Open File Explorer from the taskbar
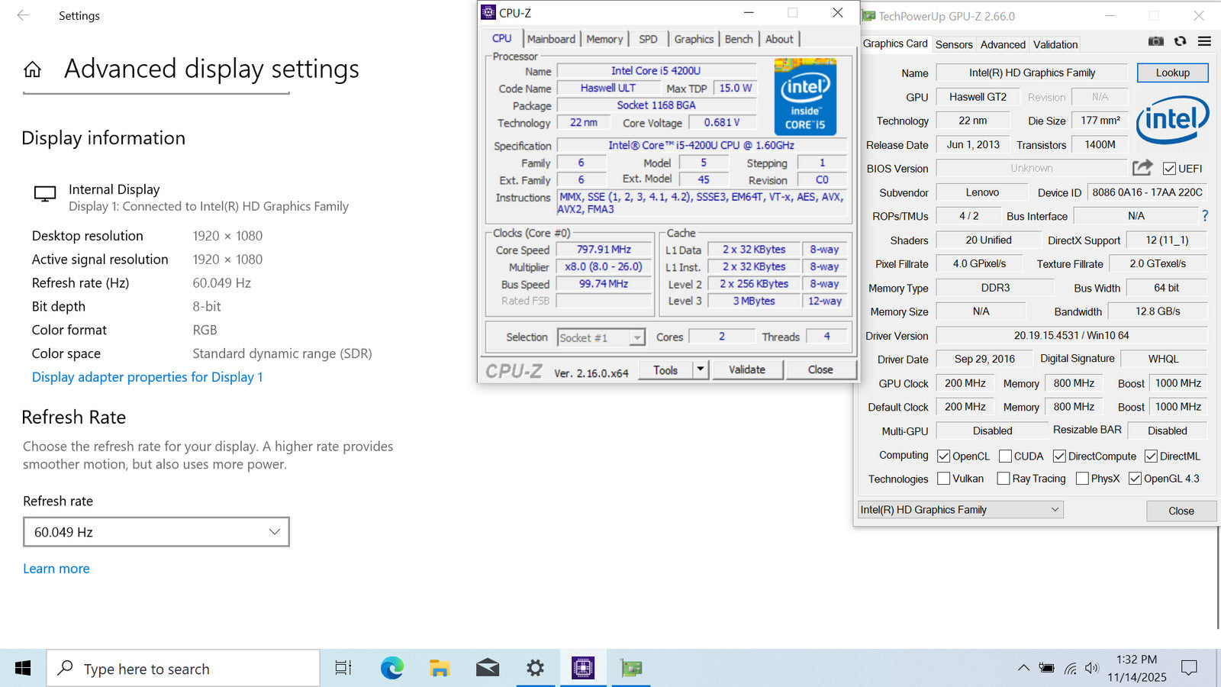Viewport: 1221px width, 687px height. [440, 669]
